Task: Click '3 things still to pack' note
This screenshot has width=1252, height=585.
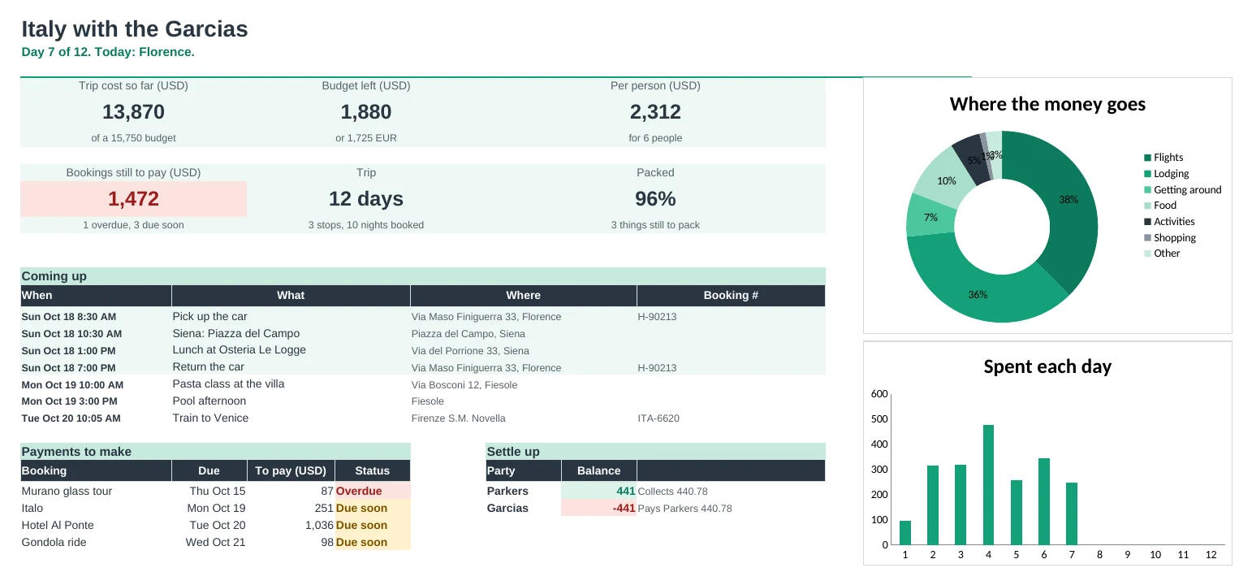Action: click(655, 225)
